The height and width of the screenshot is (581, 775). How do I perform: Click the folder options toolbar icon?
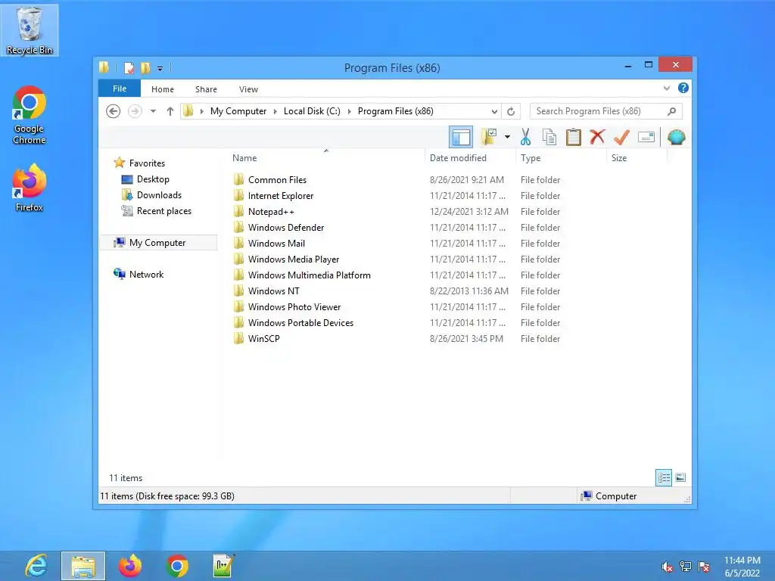point(489,137)
